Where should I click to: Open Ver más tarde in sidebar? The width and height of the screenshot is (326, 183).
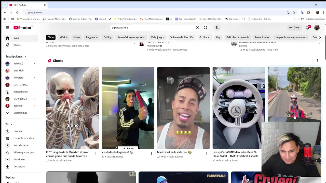tap(21, 145)
